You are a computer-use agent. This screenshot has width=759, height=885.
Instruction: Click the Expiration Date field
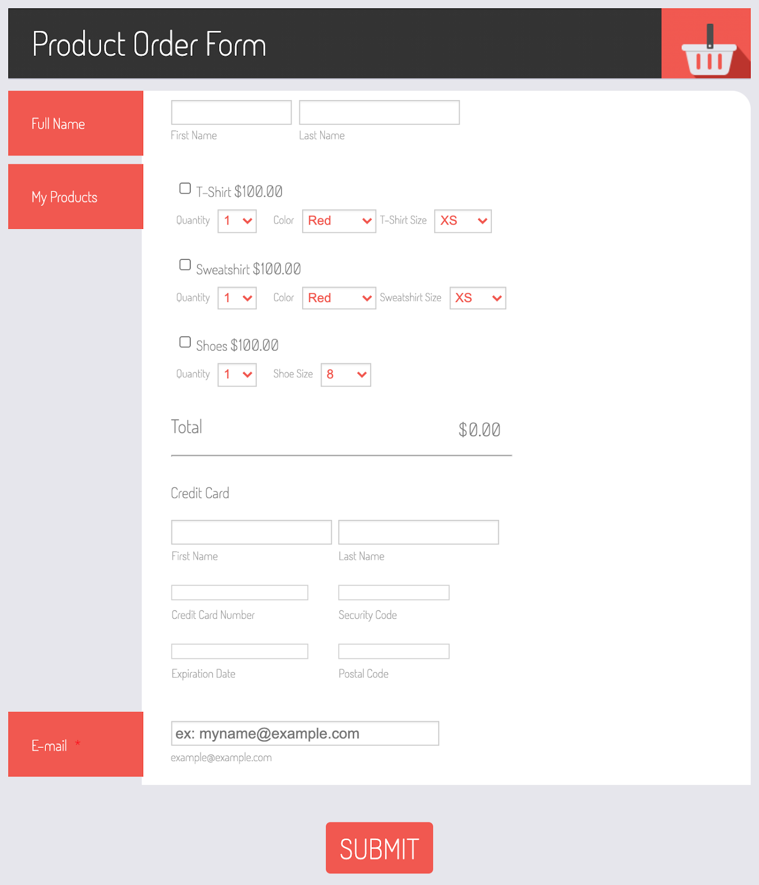pos(240,651)
